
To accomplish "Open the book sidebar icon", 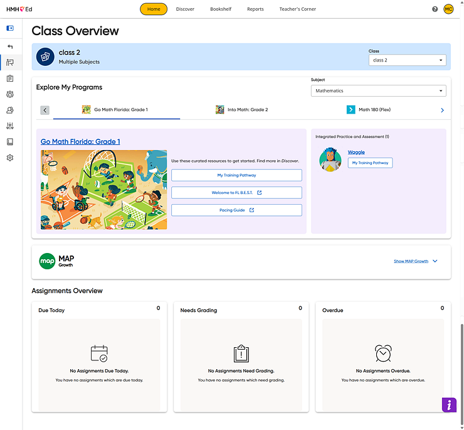I will 10,142.
